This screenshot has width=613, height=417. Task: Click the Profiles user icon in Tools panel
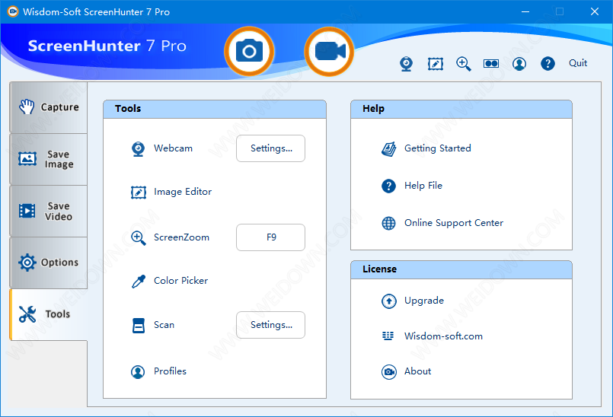138,371
